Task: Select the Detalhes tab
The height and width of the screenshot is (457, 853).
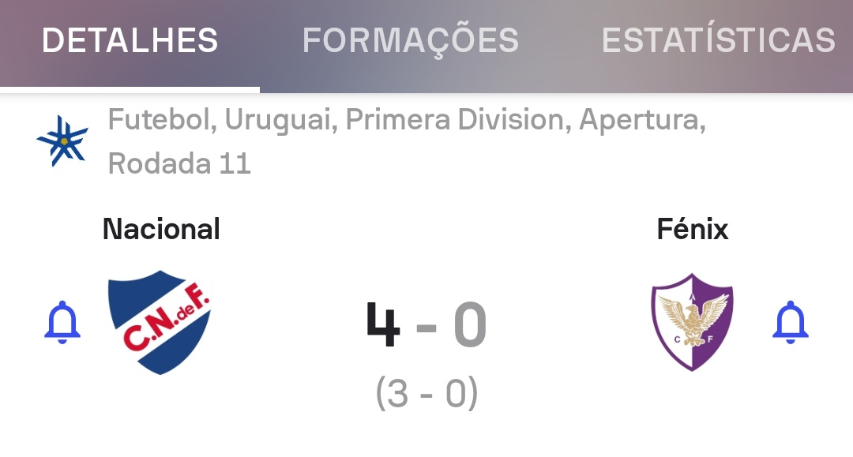Action: coord(130,40)
